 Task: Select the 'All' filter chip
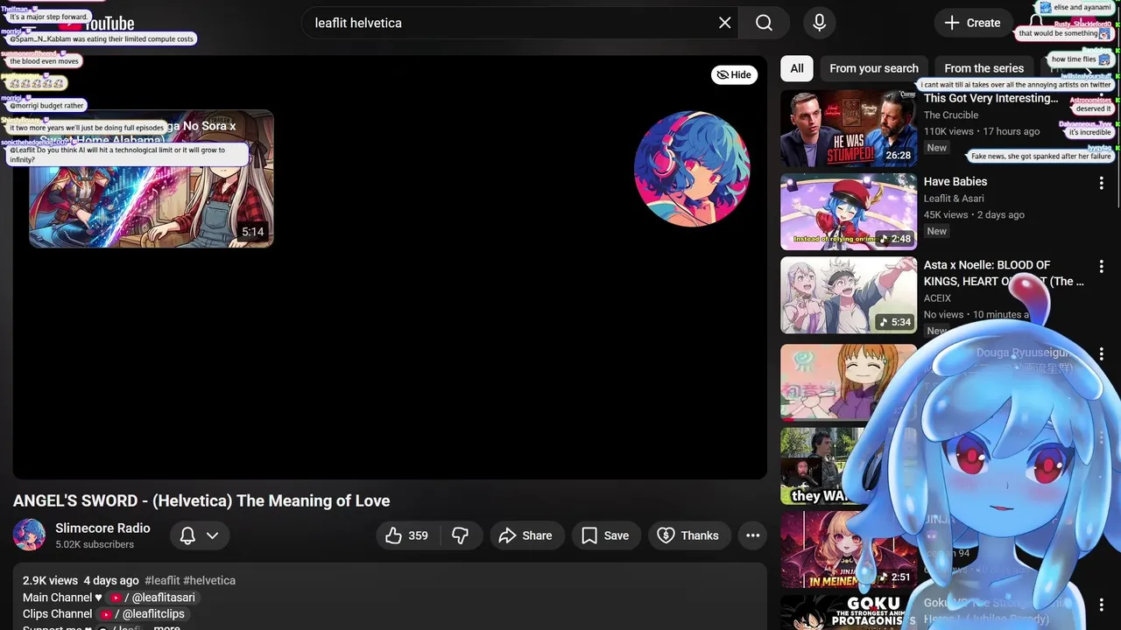(797, 68)
